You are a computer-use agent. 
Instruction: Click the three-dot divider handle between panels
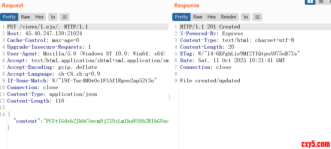coord(169,97)
